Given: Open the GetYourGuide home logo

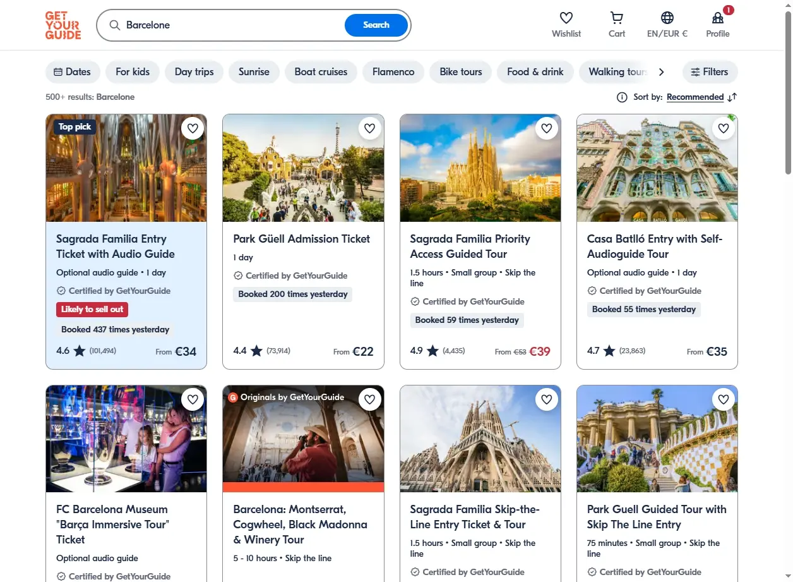Looking at the screenshot, I should click(63, 25).
